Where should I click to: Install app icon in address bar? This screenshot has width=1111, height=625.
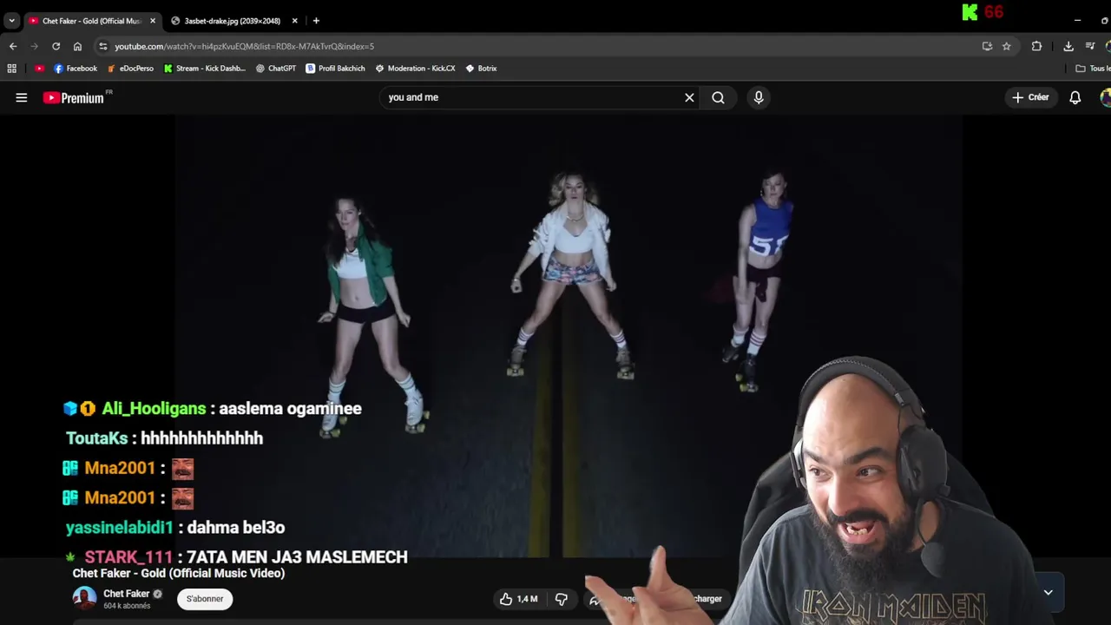987,46
